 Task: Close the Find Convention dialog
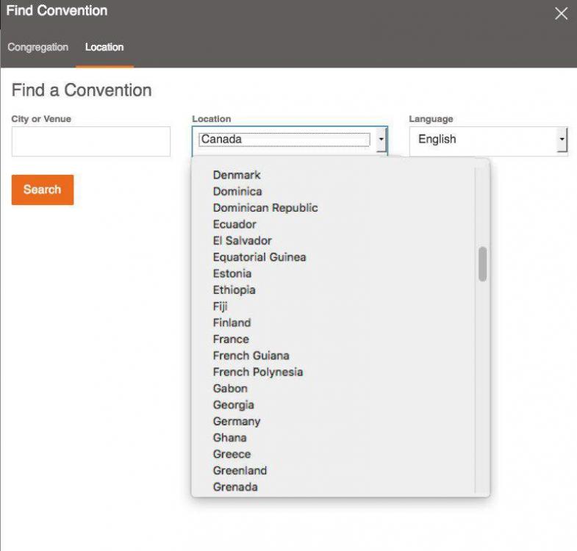(561, 14)
